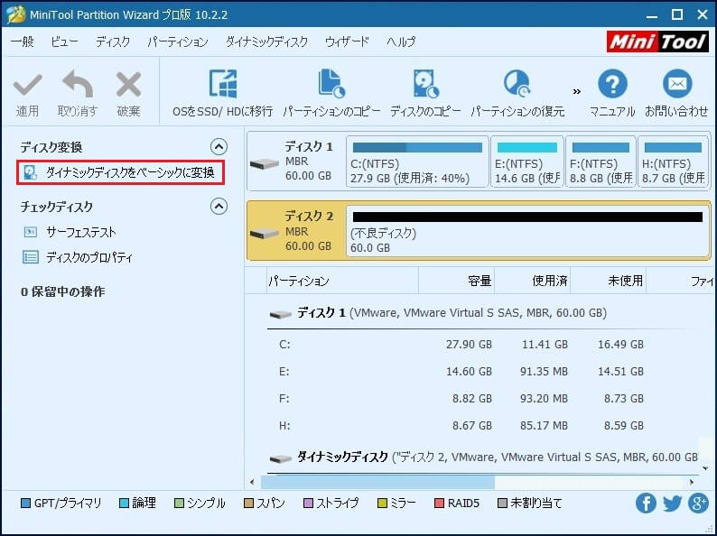Click the ディスク 1 drive icon in disk map
Viewport: 717px width, 536px height.
click(x=265, y=163)
